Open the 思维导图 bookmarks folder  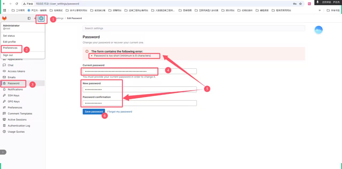[185, 10]
